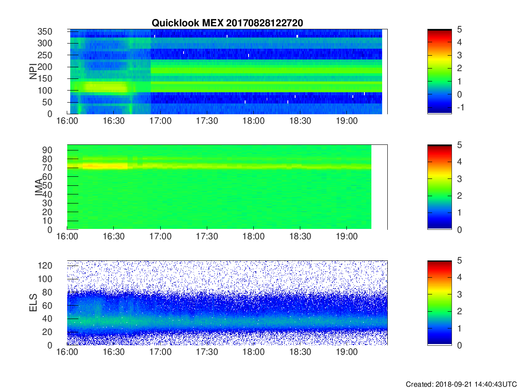517x388 pixels.
Task: Click the 17:30 tick under the ELS panel
Action: pyautogui.click(x=207, y=352)
